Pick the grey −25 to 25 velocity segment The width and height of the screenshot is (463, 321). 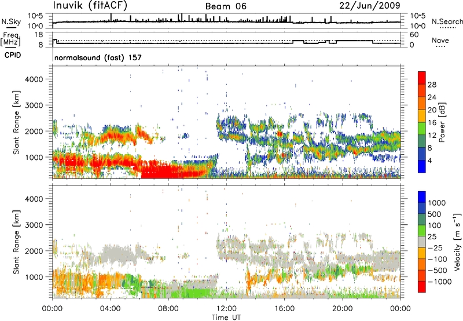(422, 242)
